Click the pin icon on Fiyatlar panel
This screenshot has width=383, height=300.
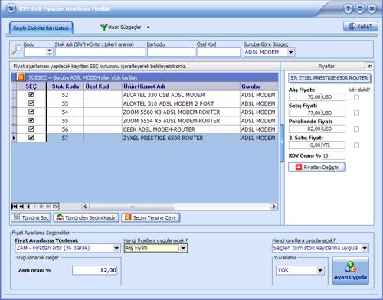point(370,66)
